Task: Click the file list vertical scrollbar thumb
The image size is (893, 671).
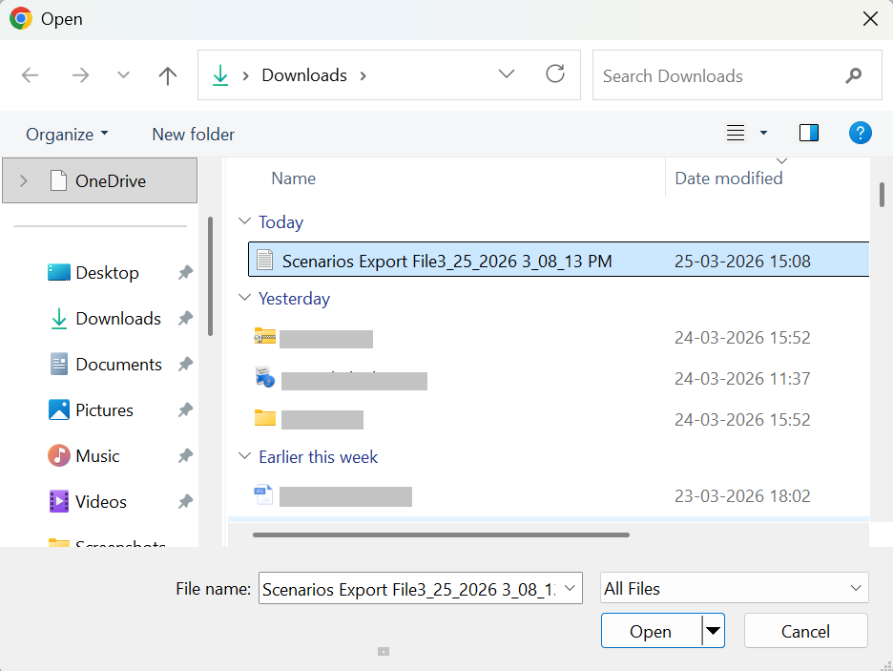Action: point(882,195)
